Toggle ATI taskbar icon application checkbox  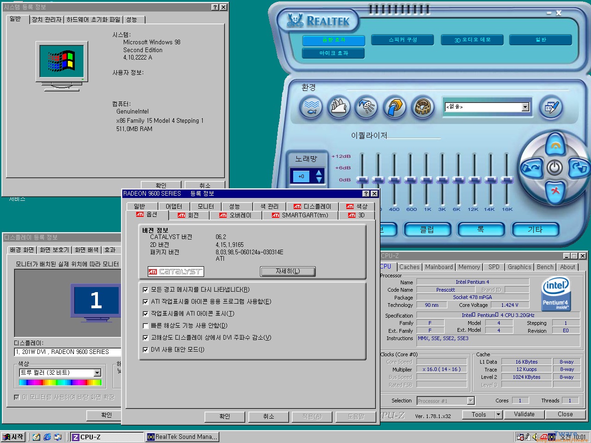(145, 302)
